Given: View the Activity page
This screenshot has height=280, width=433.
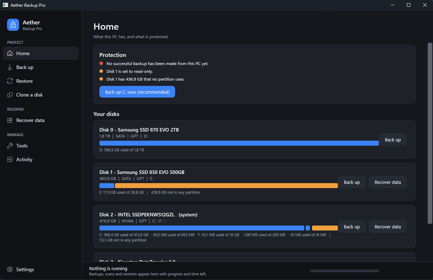Looking at the screenshot, I should [x=41, y=159].
